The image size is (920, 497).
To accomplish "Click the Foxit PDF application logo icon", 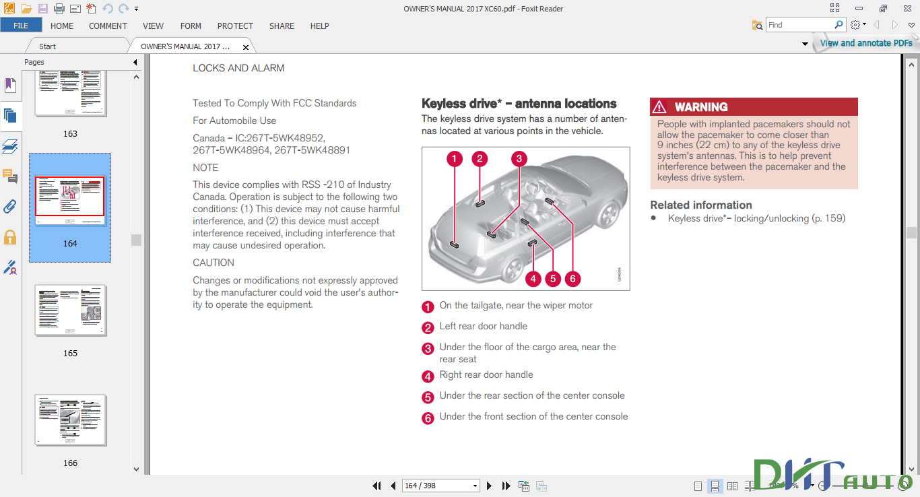I will 8,9.
